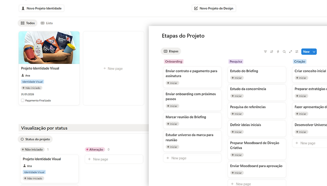The height and width of the screenshot is (186, 327).
Task: Click the sort arrows icon in Etapas toolbar
Action: click(x=272, y=52)
